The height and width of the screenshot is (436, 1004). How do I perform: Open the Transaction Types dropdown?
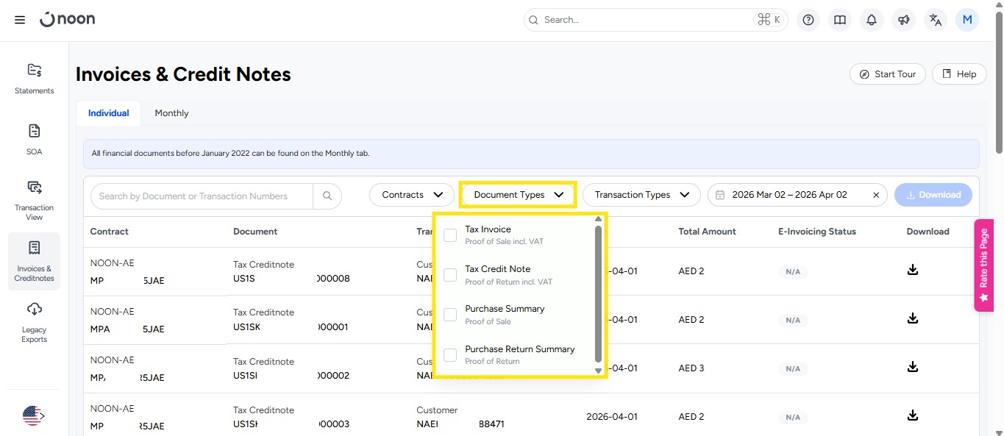pyautogui.click(x=641, y=195)
